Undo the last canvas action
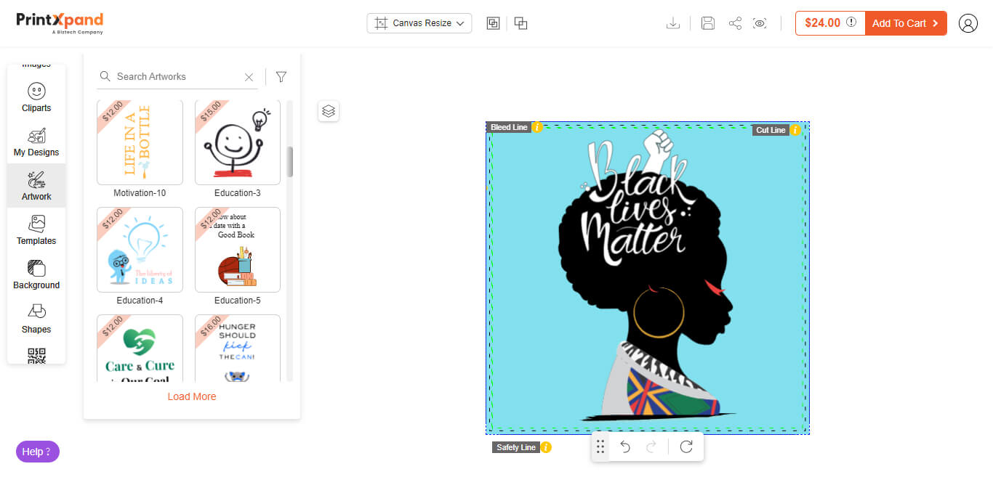Viewport: 993px width, 477px height. (625, 448)
